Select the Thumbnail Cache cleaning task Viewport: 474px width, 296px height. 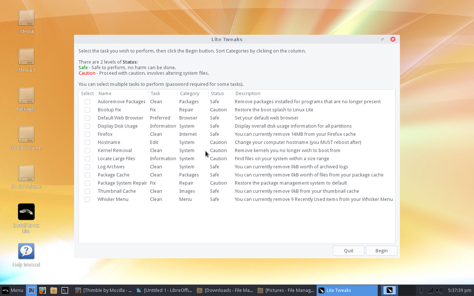tap(87, 191)
